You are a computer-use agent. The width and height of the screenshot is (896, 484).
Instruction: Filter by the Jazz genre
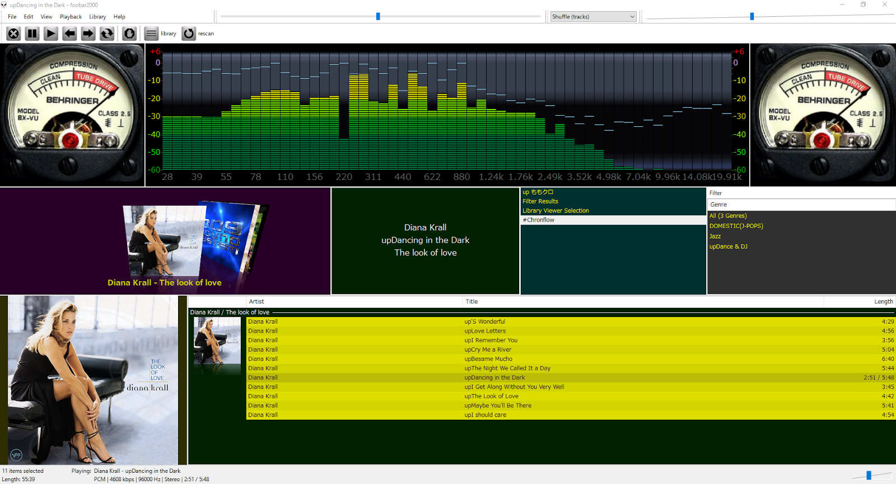tap(801, 236)
